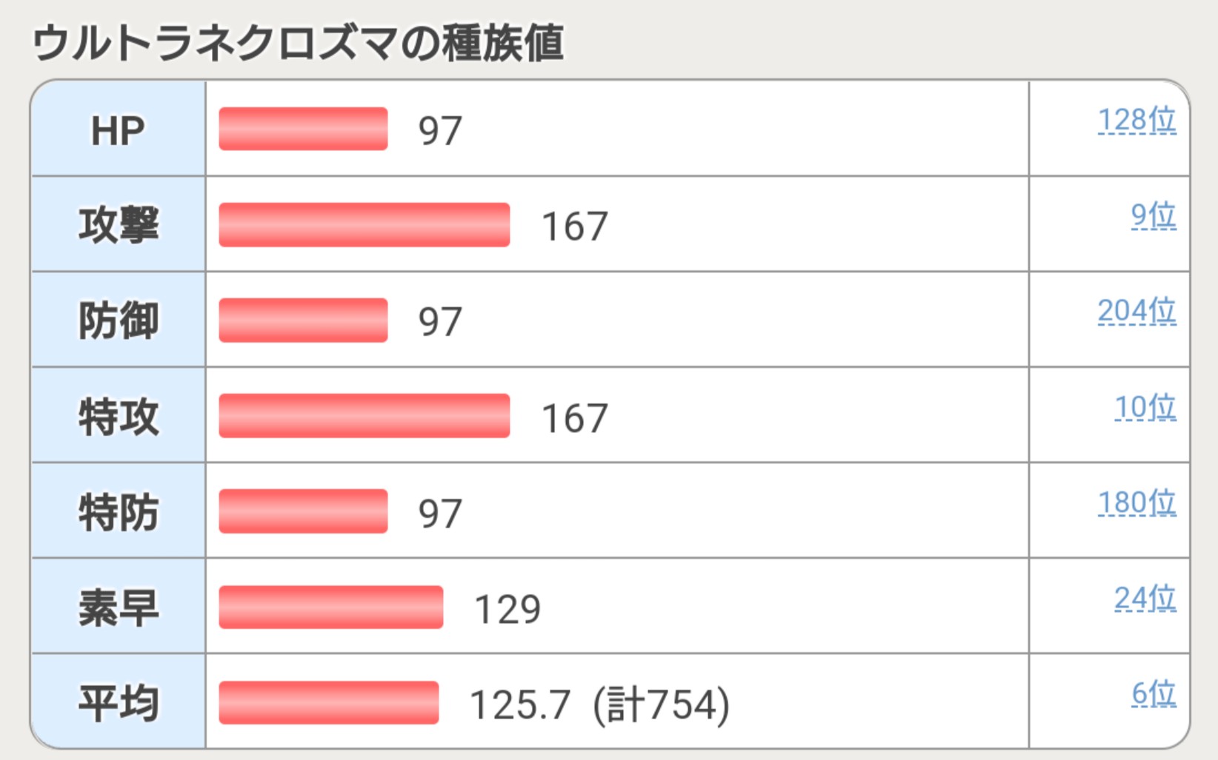Click the 9位 attack ranking link

tap(1153, 215)
